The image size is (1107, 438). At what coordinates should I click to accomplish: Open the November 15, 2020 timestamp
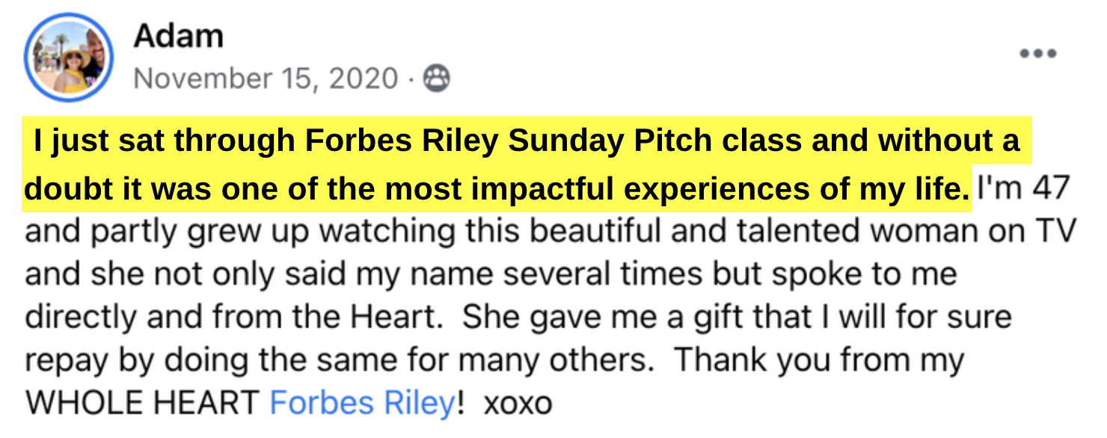266,78
